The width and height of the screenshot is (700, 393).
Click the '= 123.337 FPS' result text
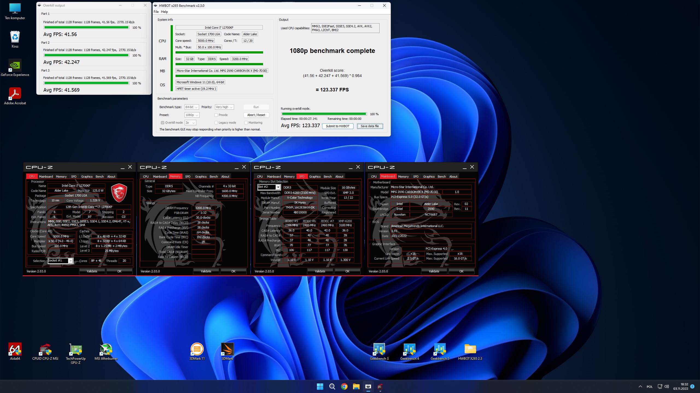332,90
